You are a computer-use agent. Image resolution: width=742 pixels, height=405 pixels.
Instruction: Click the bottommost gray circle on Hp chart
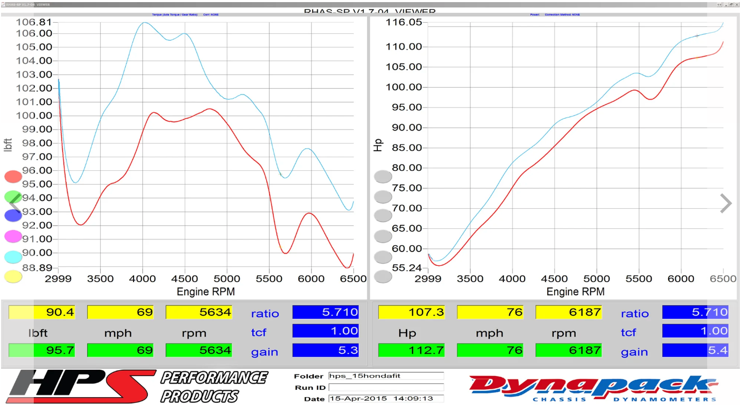pyautogui.click(x=383, y=276)
